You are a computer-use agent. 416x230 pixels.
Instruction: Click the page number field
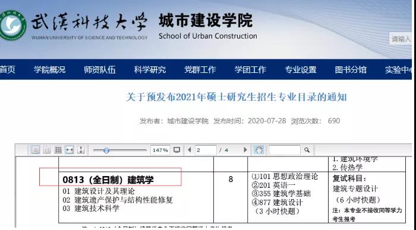point(206,150)
